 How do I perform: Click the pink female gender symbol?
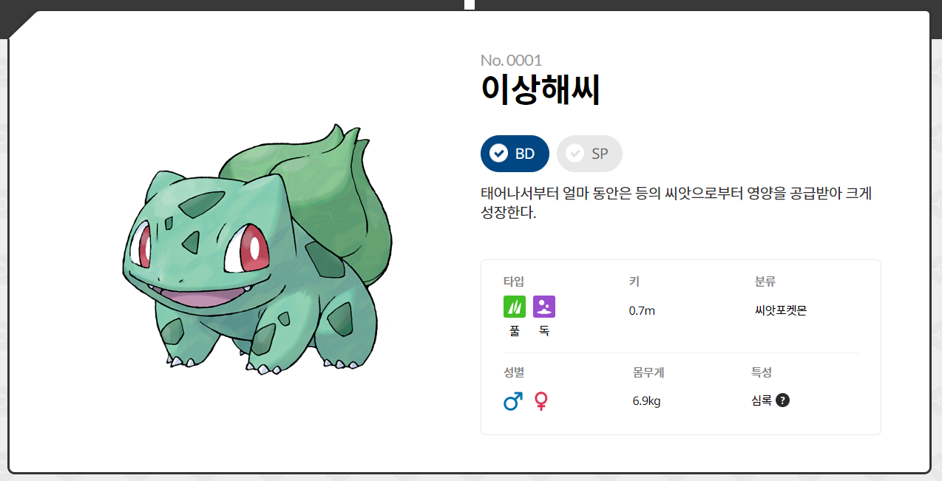click(x=542, y=401)
